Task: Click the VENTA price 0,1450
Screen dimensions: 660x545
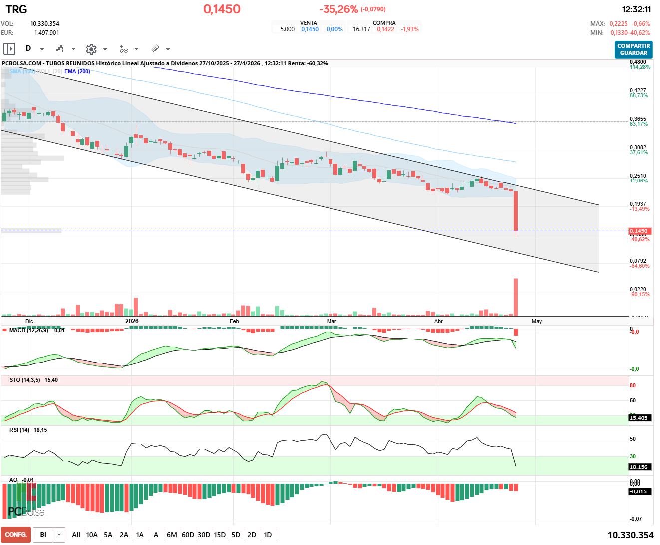Action: click(310, 29)
